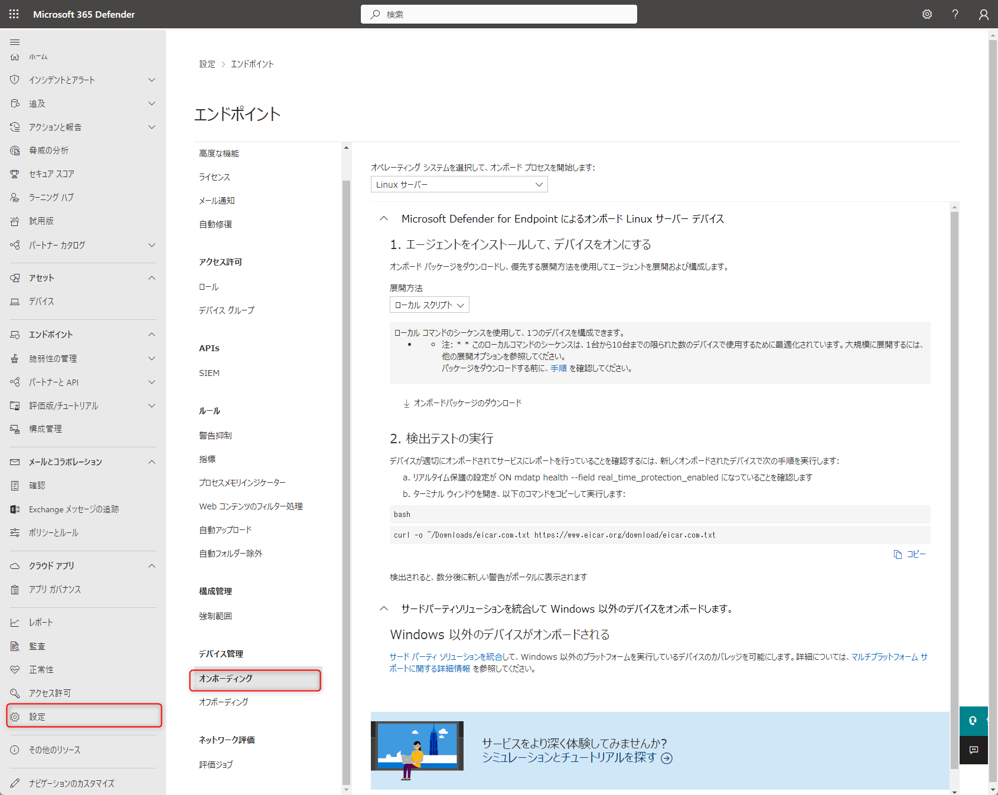Image resolution: width=998 pixels, height=795 pixels.
Task: Expand the 追及 nav chevron
Action: [x=152, y=103]
